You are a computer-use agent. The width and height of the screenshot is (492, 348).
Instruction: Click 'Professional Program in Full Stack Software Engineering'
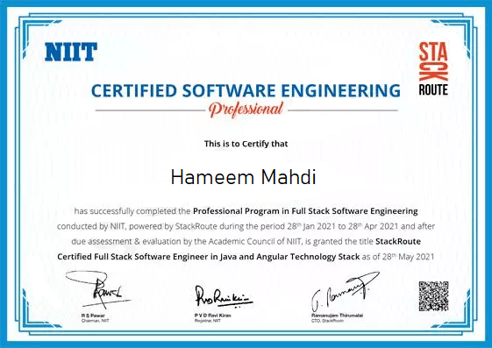(x=305, y=211)
